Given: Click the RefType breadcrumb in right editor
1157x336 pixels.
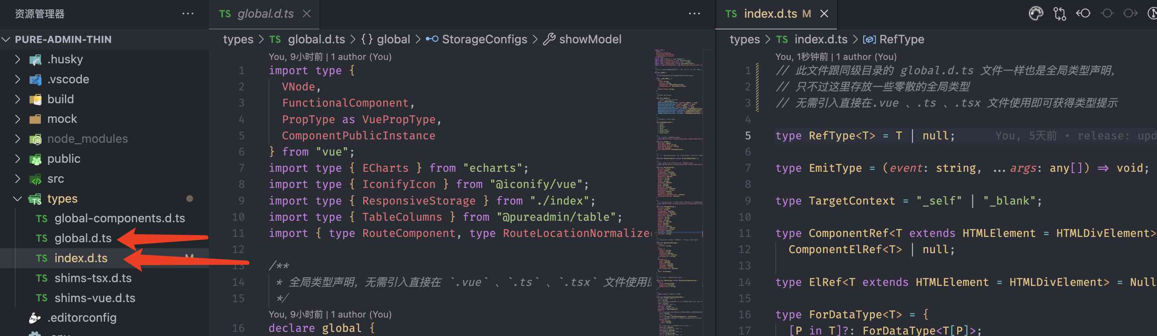Looking at the screenshot, I should tap(901, 40).
